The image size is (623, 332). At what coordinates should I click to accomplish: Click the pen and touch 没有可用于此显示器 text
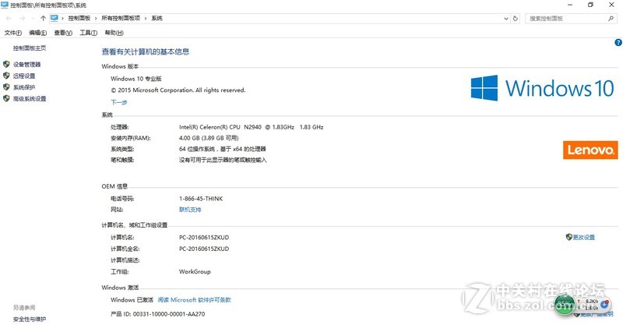pos(223,161)
